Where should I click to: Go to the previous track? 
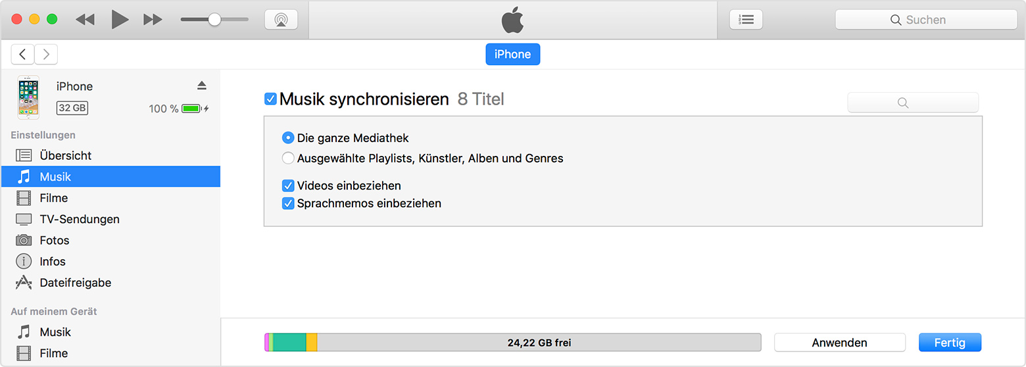pos(85,20)
